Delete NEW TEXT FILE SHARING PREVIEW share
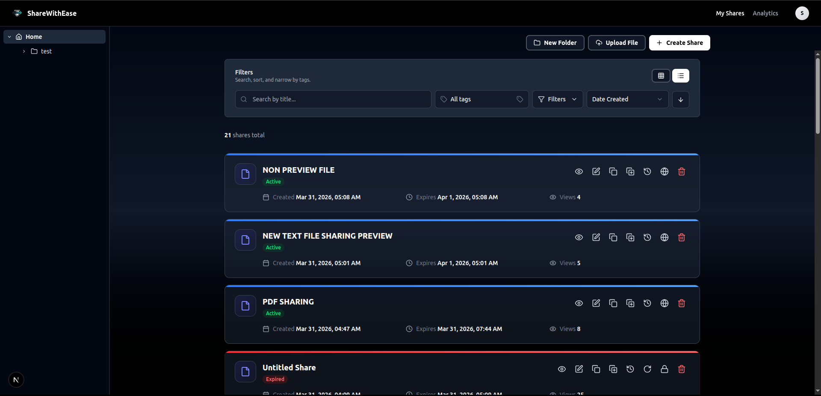This screenshot has width=821, height=396. [682, 237]
